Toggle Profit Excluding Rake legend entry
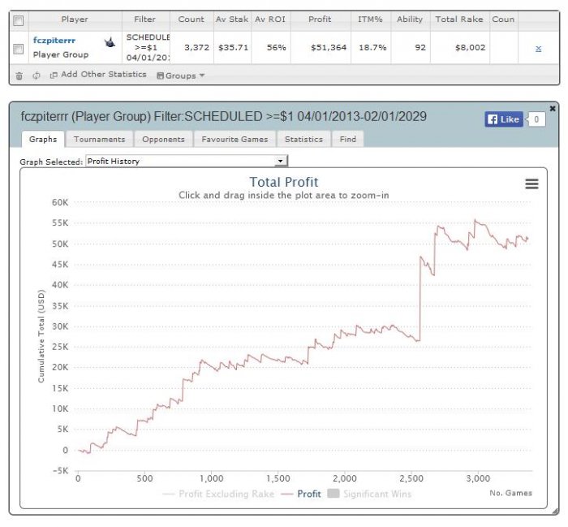 click(219, 494)
